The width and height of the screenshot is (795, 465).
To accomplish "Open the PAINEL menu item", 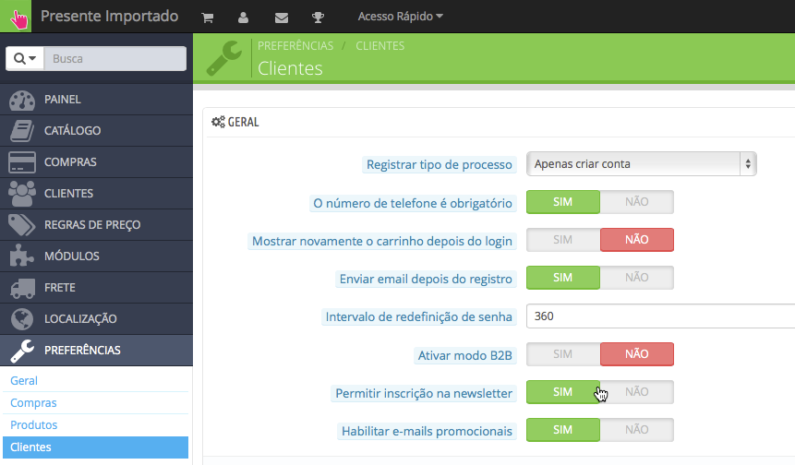I will click(x=96, y=100).
